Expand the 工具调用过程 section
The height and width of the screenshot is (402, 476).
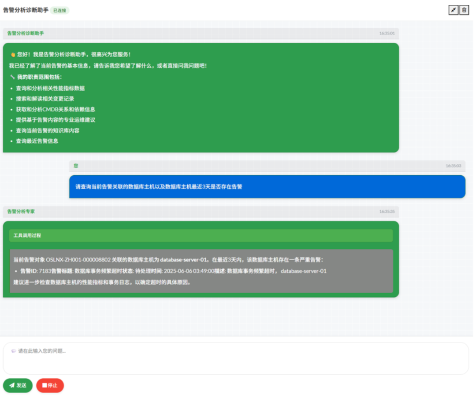pos(201,236)
